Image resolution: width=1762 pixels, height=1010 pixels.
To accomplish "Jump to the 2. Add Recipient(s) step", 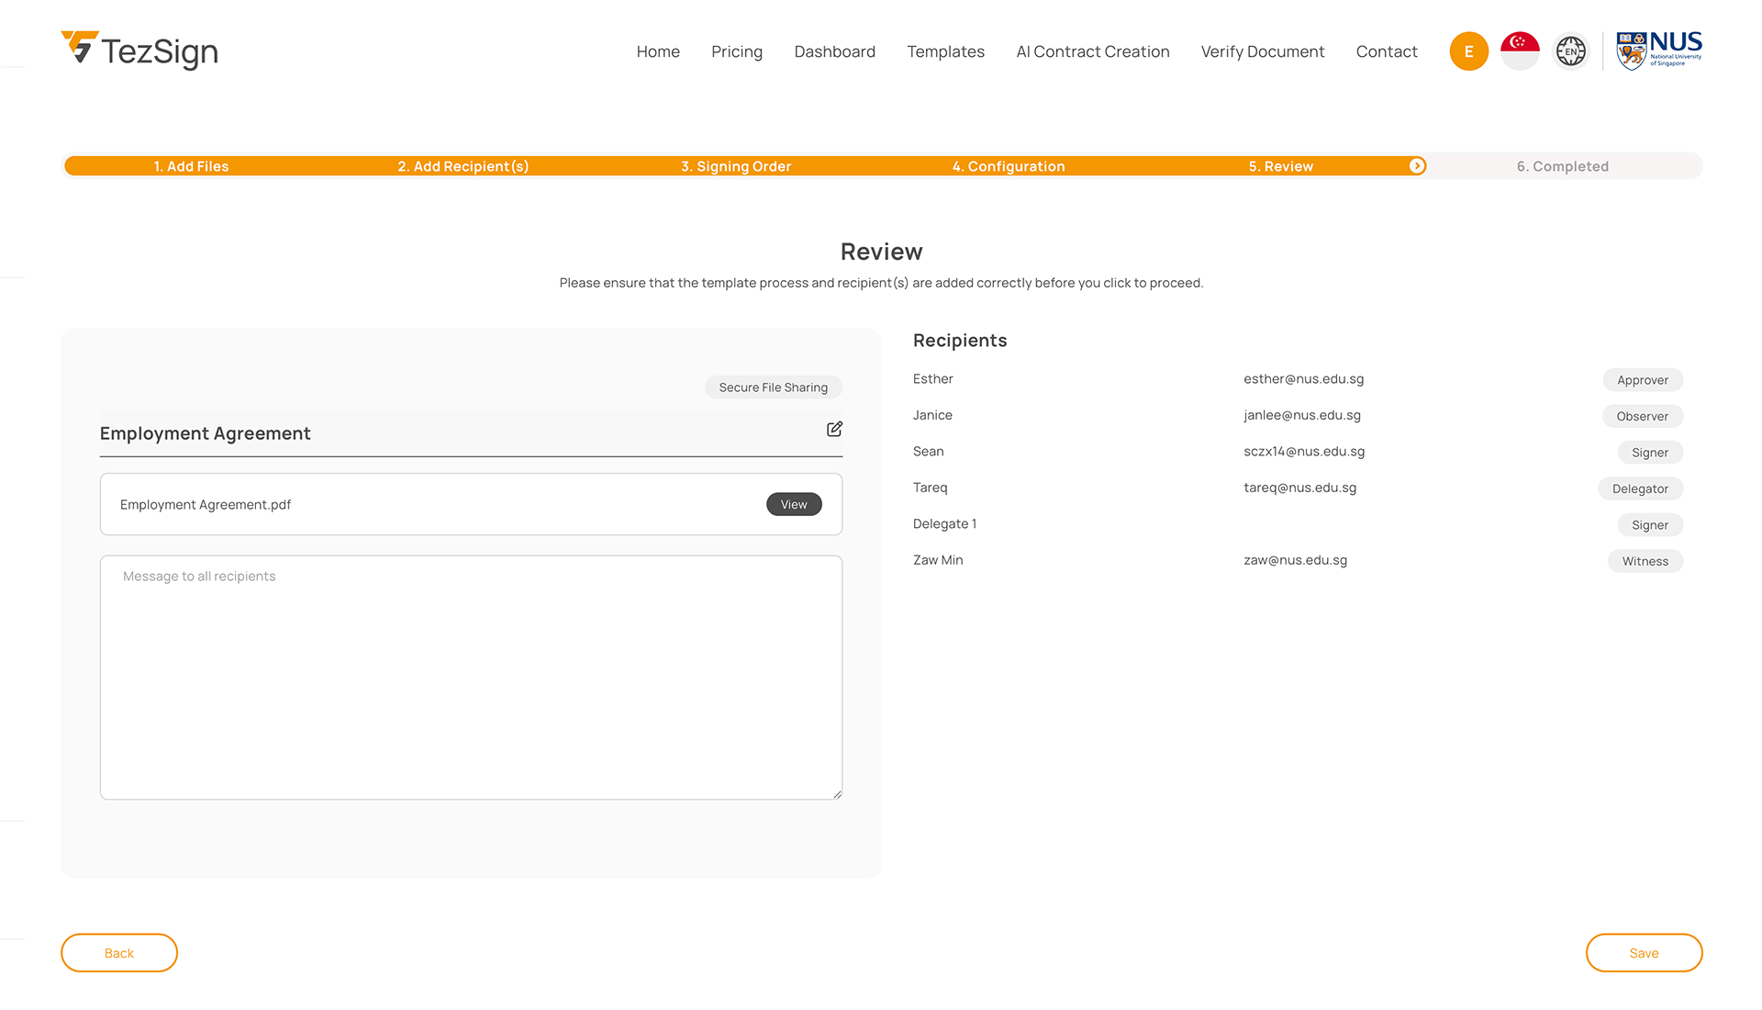I will click(463, 166).
